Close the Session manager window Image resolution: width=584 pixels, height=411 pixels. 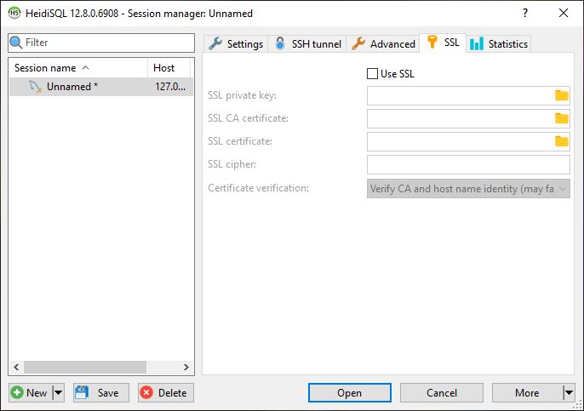pos(564,13)
